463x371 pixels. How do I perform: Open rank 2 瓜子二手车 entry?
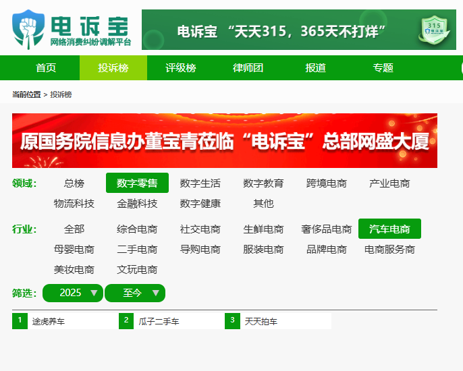pyautogui.click(x=172, y=321)
